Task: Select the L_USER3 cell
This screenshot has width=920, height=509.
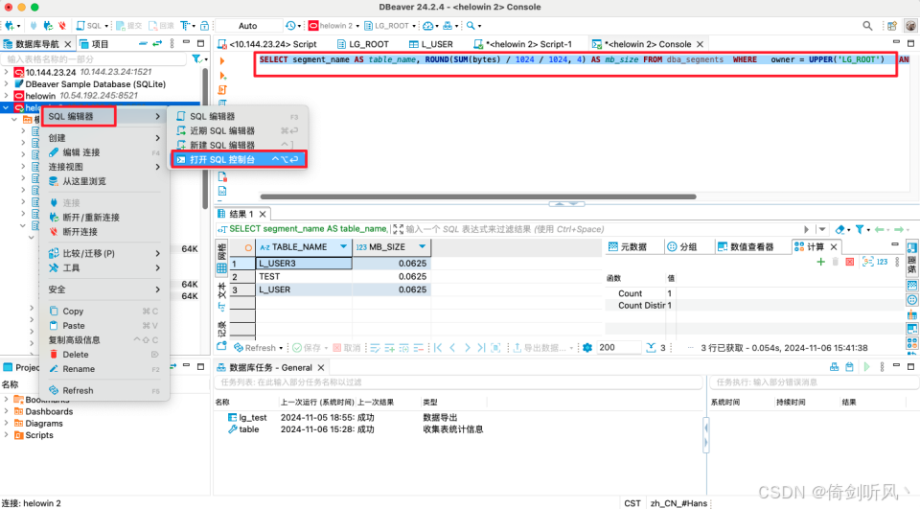Action: click(304, 264)
